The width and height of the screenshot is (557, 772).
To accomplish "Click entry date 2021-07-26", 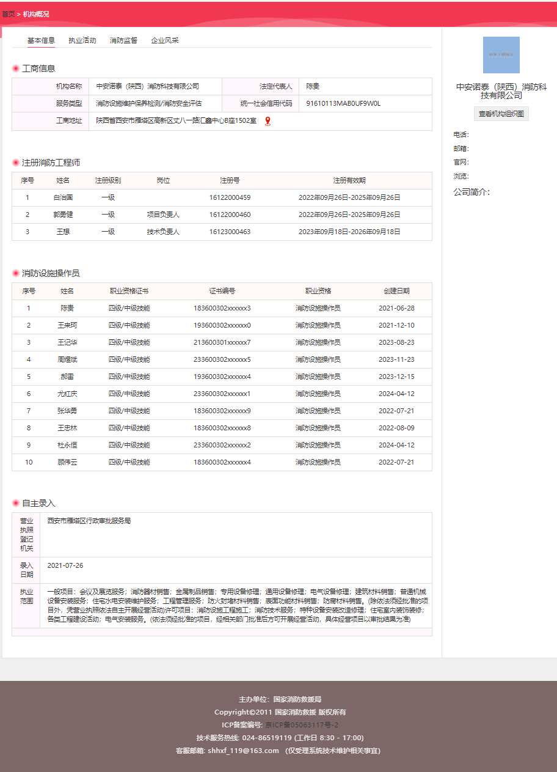I will pyautogui.click(x=65, y=565).
